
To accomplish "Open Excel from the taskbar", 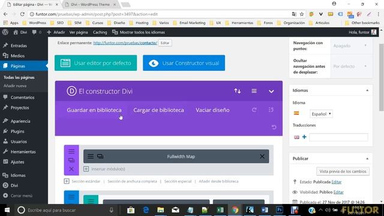I will pyautogui.click(x=220, y=210).
